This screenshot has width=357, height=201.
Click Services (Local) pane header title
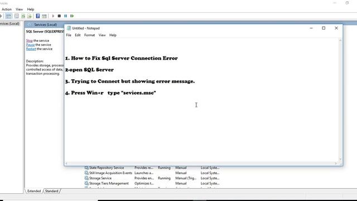click(x=46, y=25)
